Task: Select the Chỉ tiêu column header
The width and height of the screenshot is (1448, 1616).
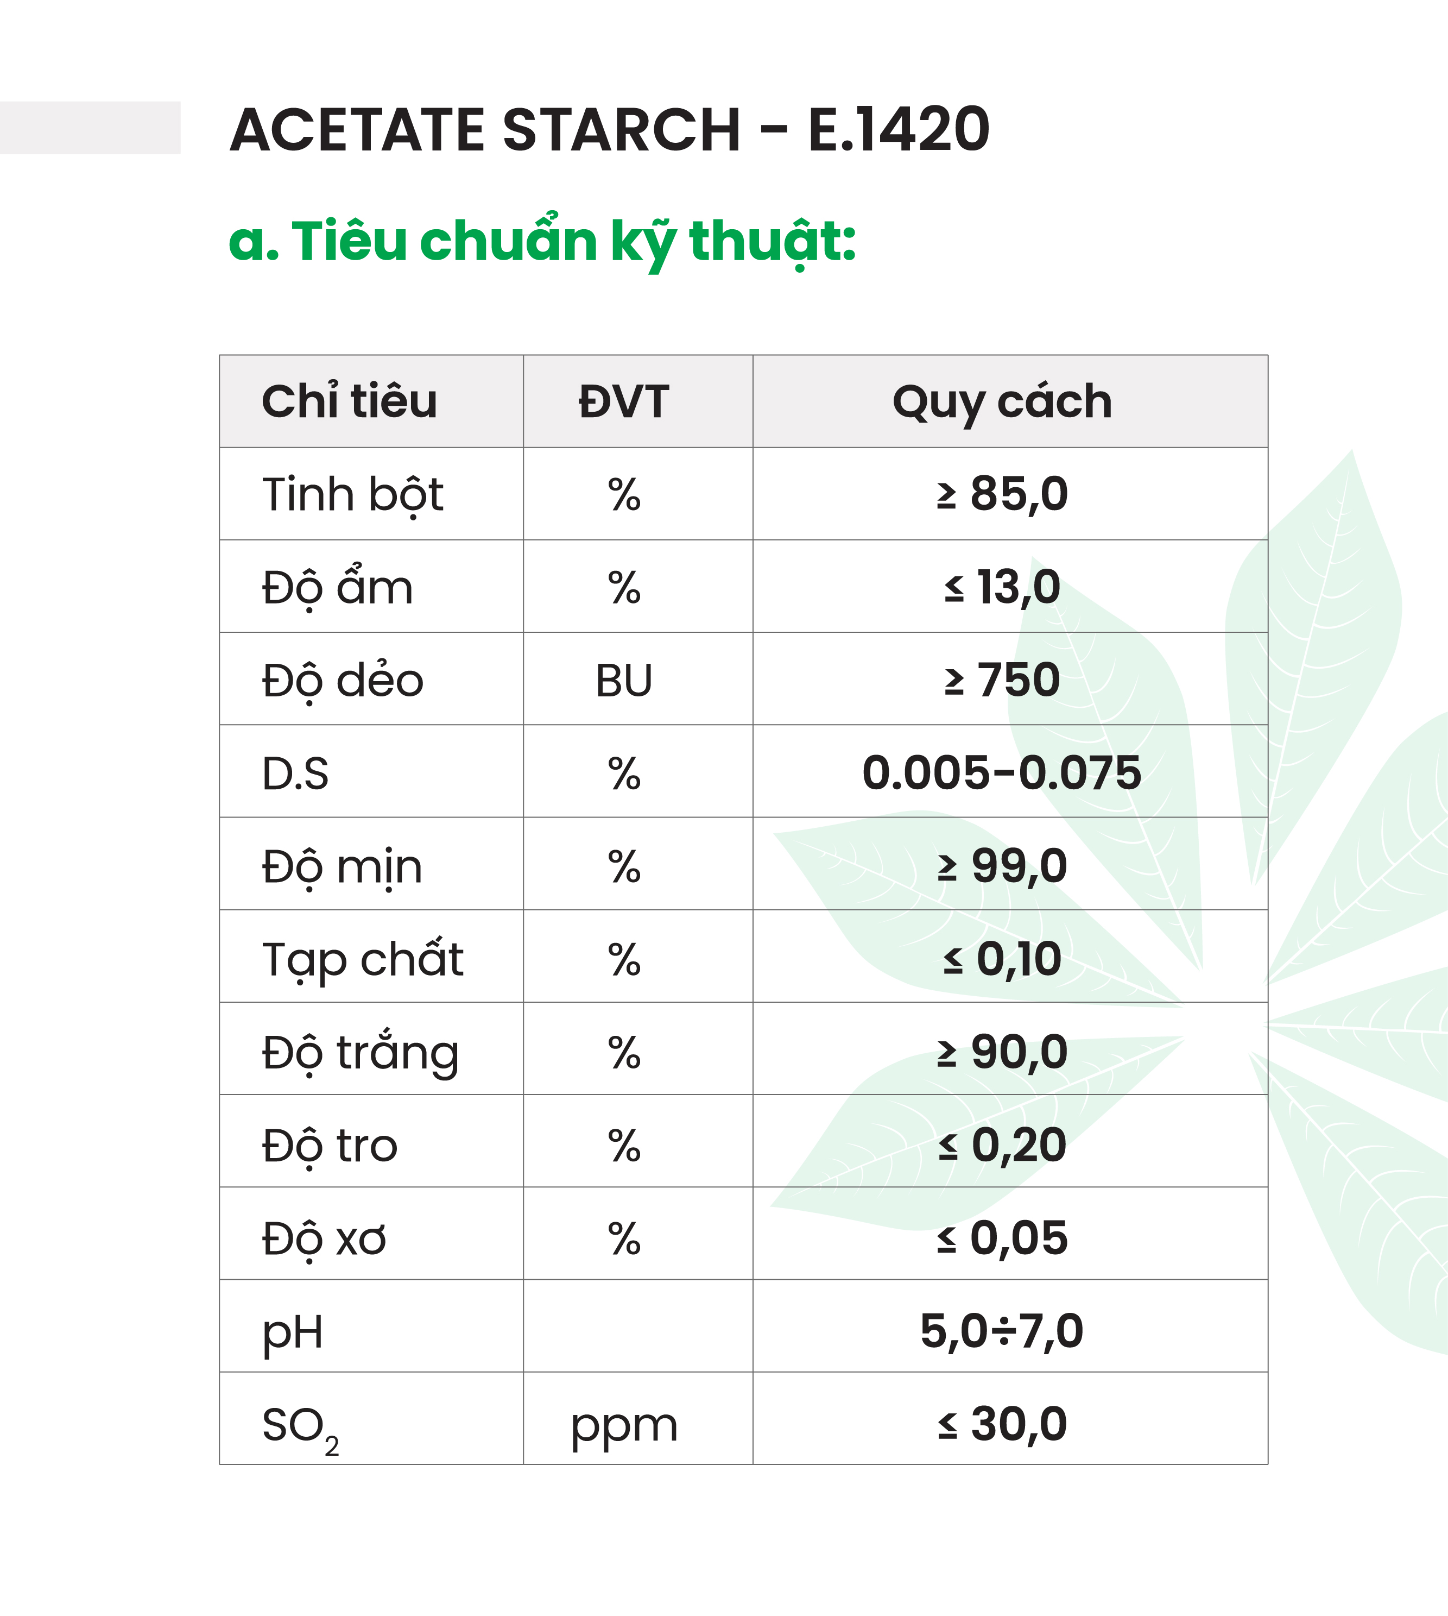Action: [349, 401]
